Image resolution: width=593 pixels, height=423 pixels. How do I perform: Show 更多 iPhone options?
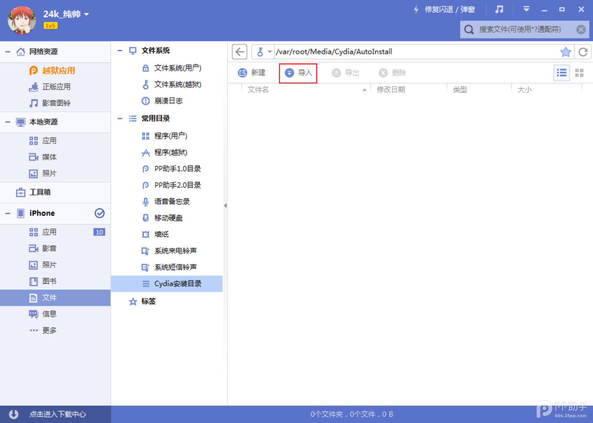(x=55, y=330)
